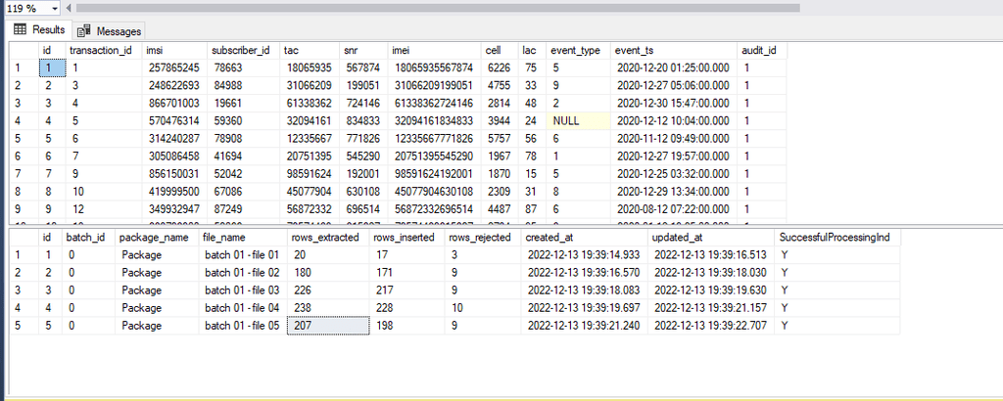Click the transaction_id column header
This screenshot has height=401, width=1003.
point(104,51)
